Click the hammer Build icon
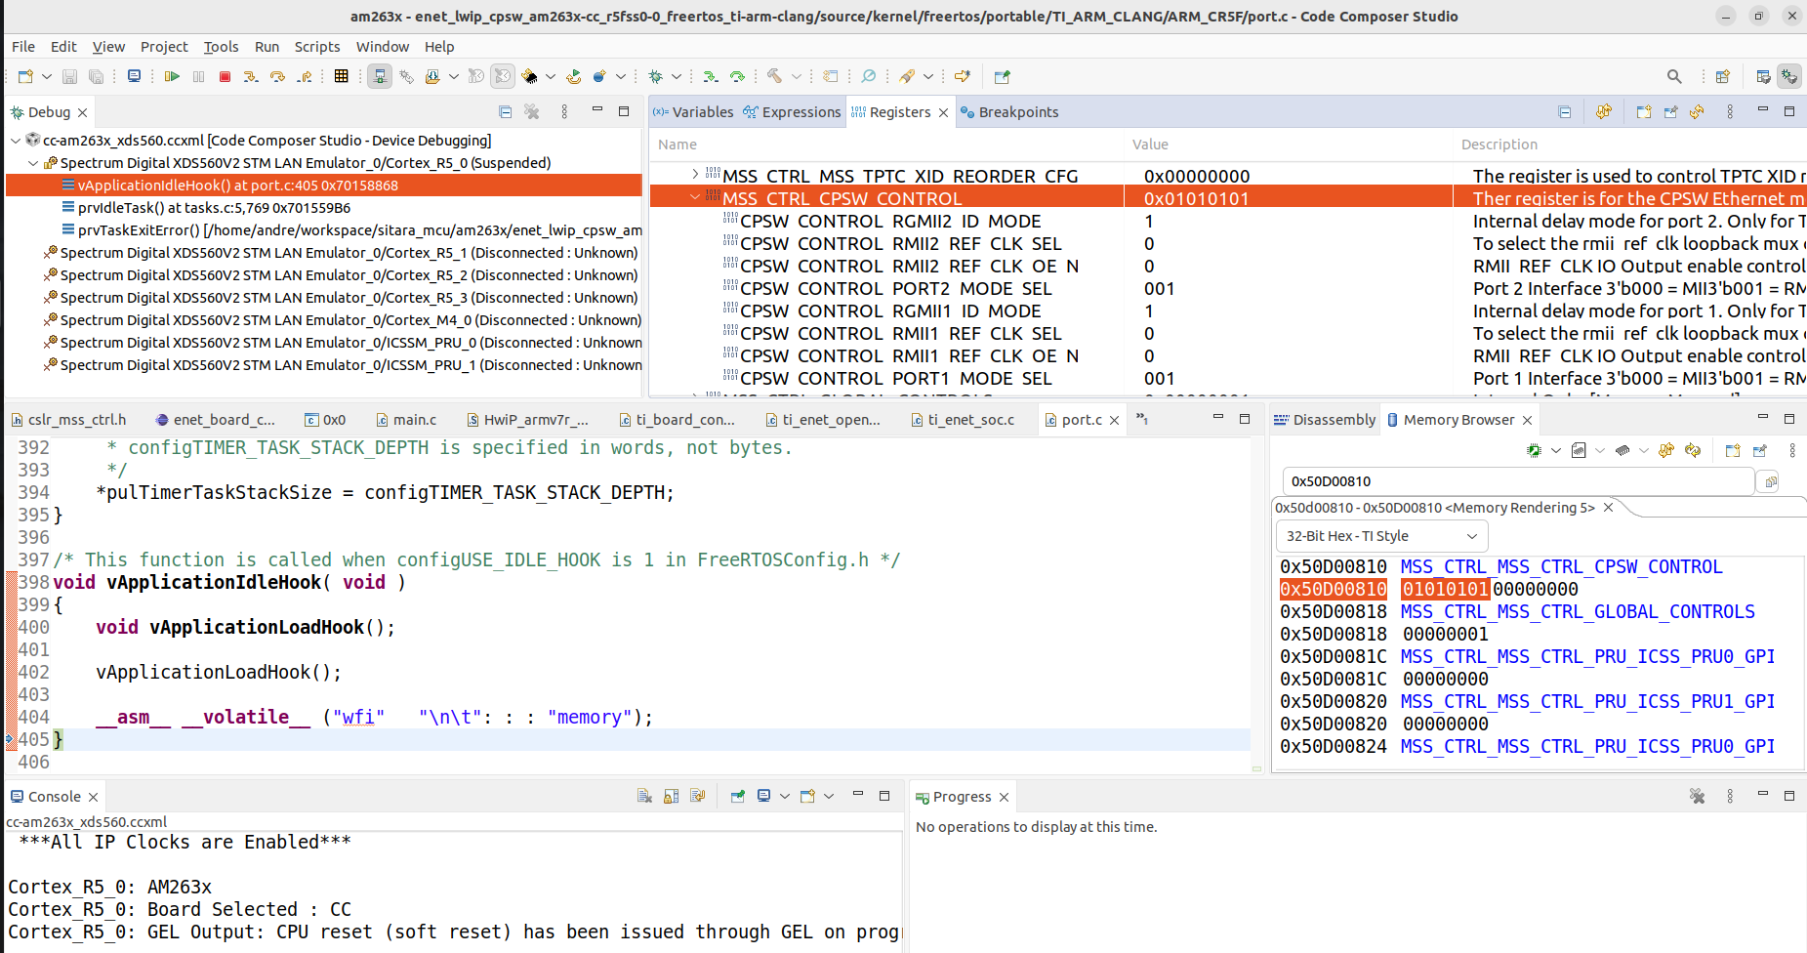Image resolution: width=1807 pixels, height=953 pixels. click(774, 76)
